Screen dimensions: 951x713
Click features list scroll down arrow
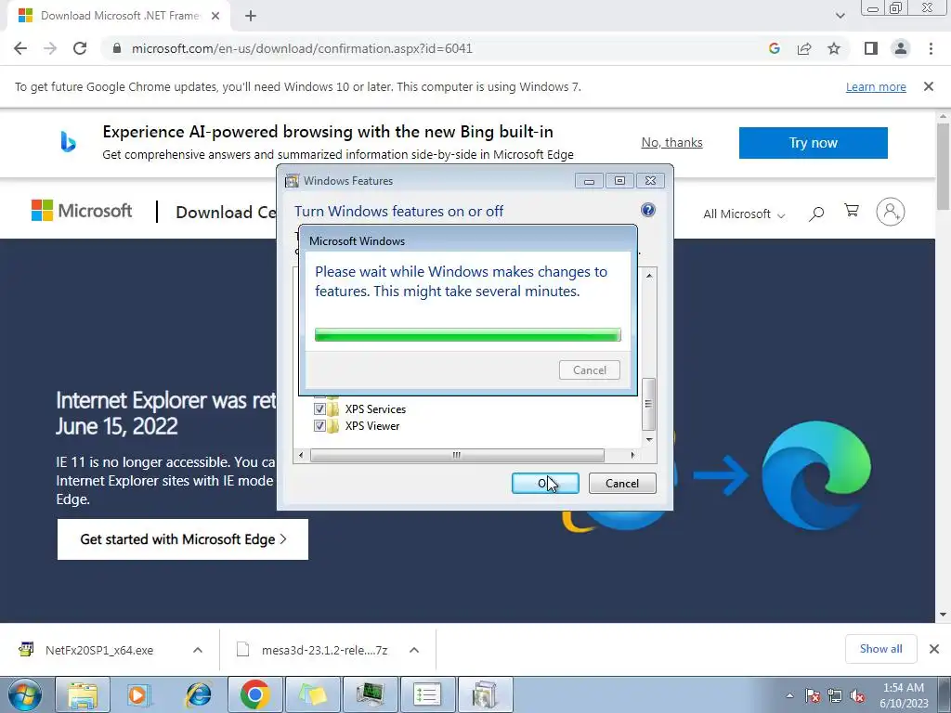point(649,439)
